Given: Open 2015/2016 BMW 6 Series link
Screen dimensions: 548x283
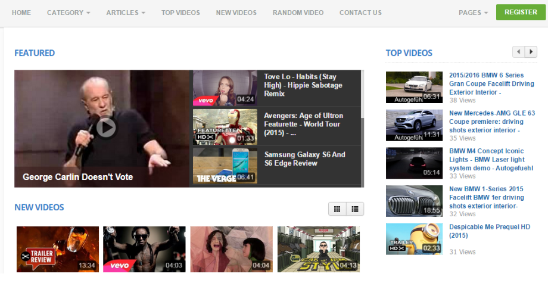Looking at the screenshot, I should pos(491,83).
